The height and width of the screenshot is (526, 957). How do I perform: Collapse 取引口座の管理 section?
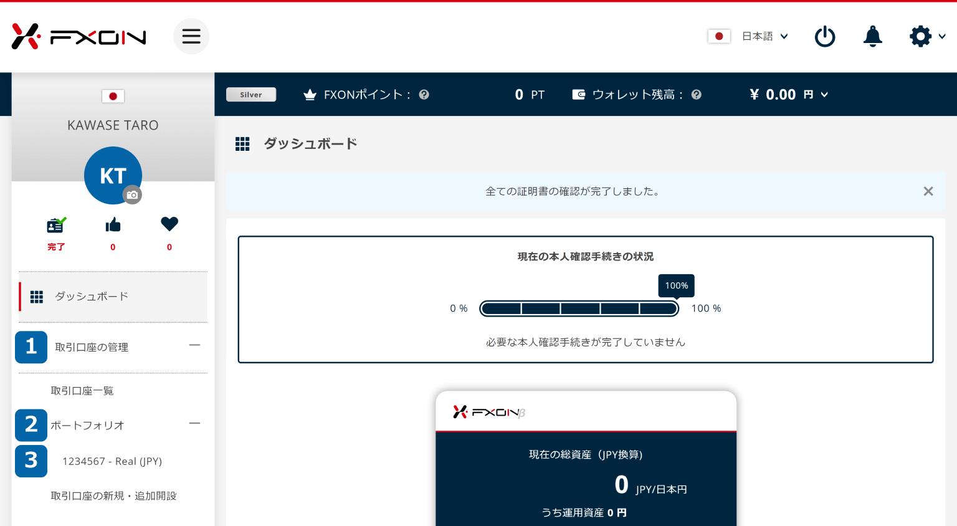194,345
